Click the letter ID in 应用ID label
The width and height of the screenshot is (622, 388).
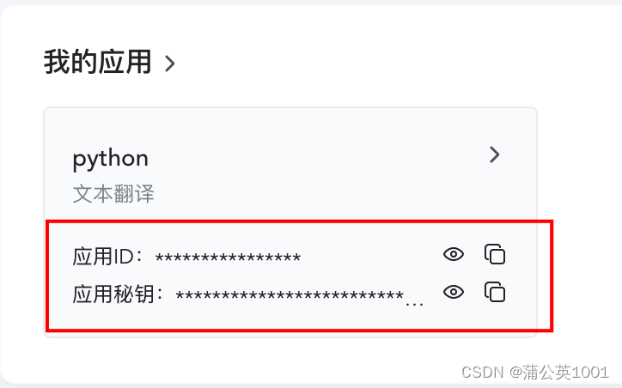tap(124, 256)
